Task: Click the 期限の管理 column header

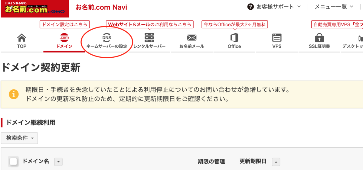Action: pyautogui.click(x=211, y=162)
